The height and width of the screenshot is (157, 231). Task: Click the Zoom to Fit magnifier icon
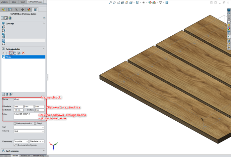[x=110, y=3]
